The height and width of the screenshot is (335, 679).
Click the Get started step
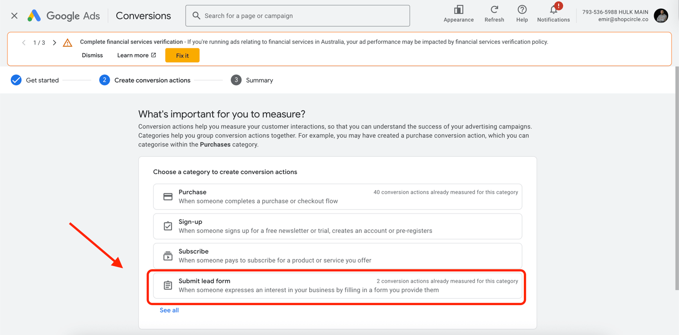tap(35, 80)
